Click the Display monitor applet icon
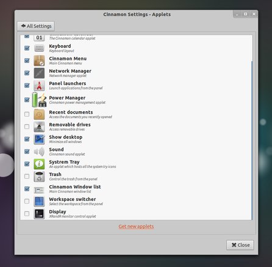The image size is (272, 267). (x=39, y=214)
